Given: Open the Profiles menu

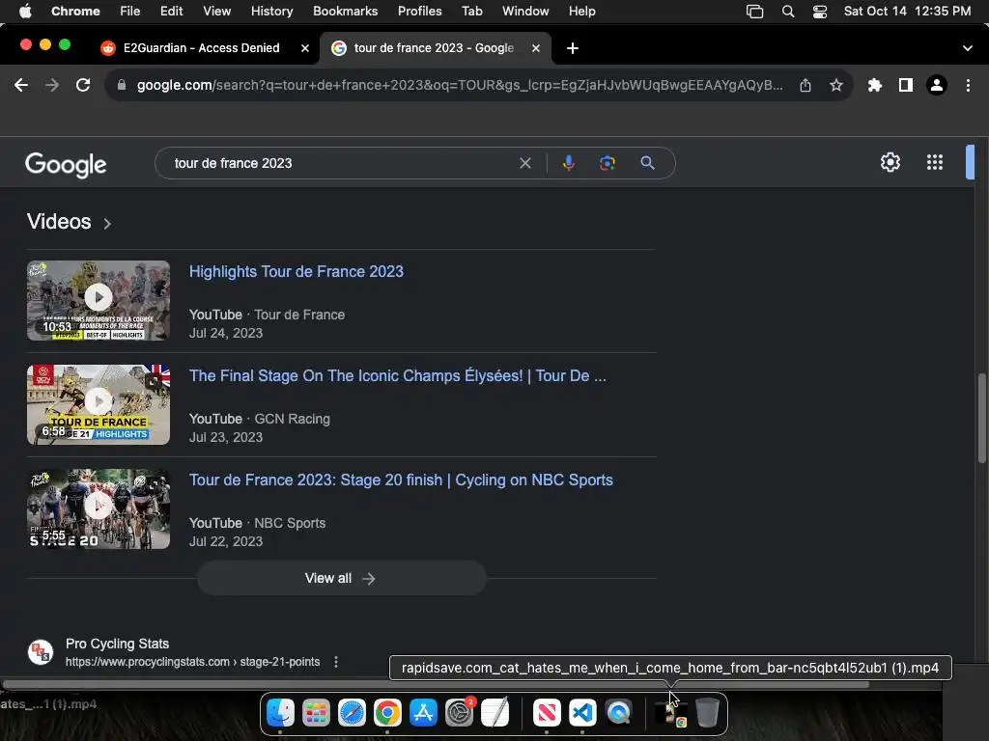Looking at the screenshot, I should point(419,11).
